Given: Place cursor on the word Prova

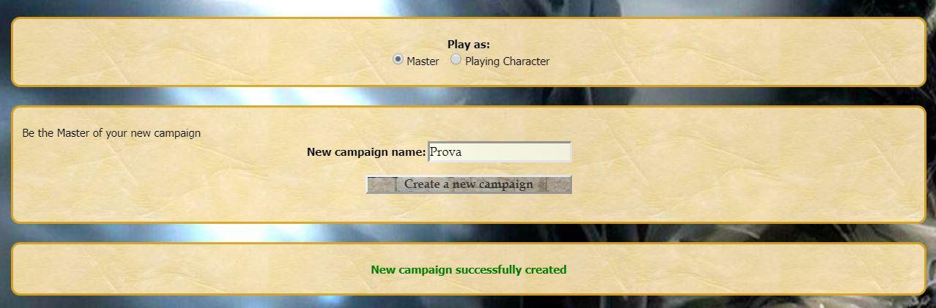Looking at the screenshot, I should pos(445,153).
